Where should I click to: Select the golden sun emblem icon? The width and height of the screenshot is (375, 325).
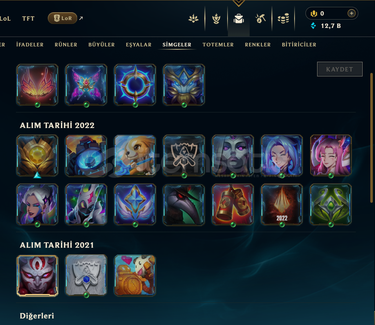(x=37, y=156)
